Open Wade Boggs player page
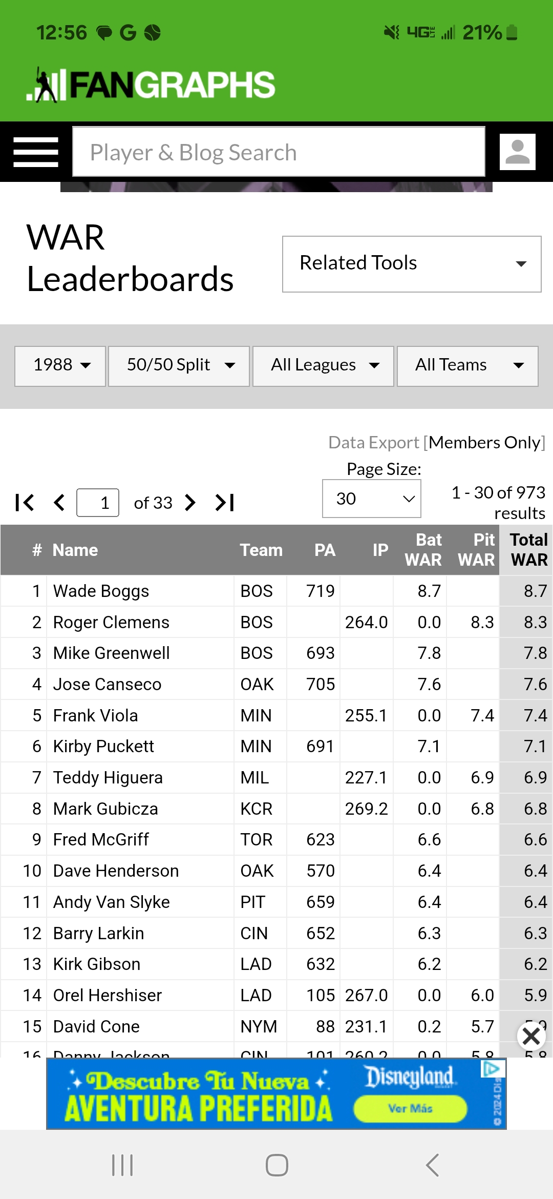The image size is (553, 1199). tap(101, 591)
